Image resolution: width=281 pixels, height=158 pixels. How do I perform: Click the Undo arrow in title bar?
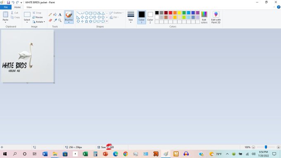point(13,2)
